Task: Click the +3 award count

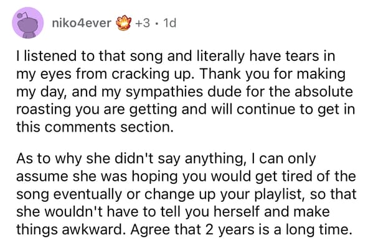Action: click(x=143, y=23)
